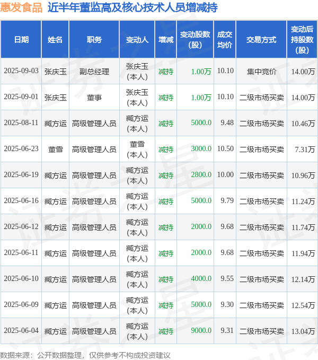Click the 董事 position cell
The image size is (318, 360).
[94, 98]
